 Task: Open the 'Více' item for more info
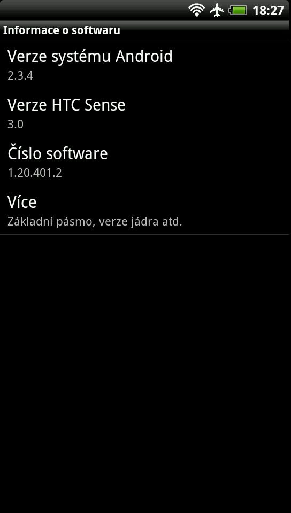click(x=145, y=209)
